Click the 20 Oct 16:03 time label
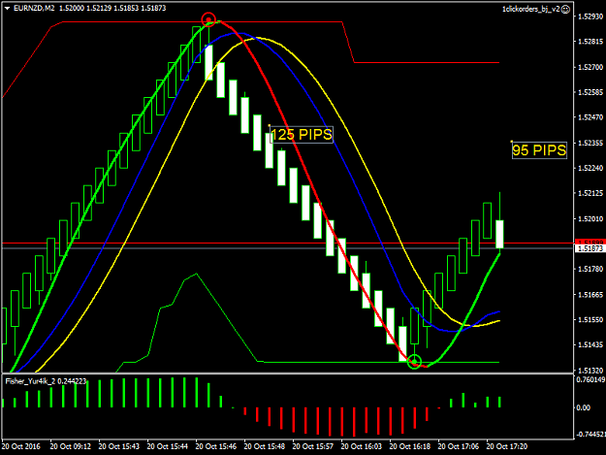The image size is (606, 455). [x=362, y=446]
